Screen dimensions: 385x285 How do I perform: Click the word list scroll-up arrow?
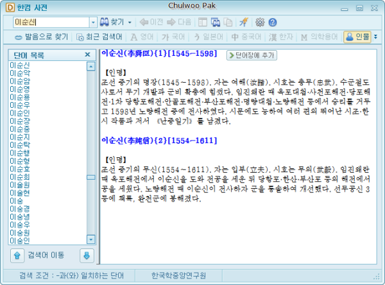[x=91, y=66]
